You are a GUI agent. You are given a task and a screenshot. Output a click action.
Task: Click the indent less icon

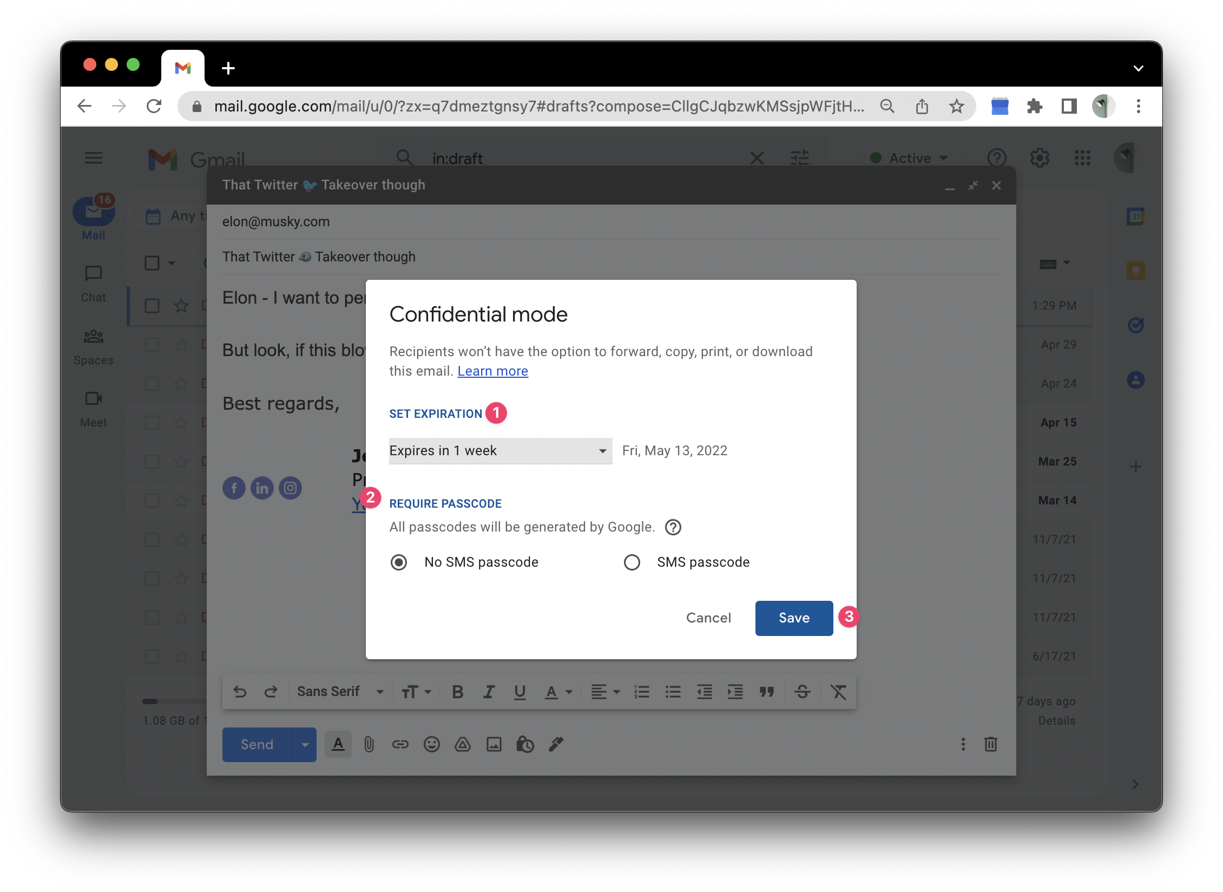pos(704,692)
